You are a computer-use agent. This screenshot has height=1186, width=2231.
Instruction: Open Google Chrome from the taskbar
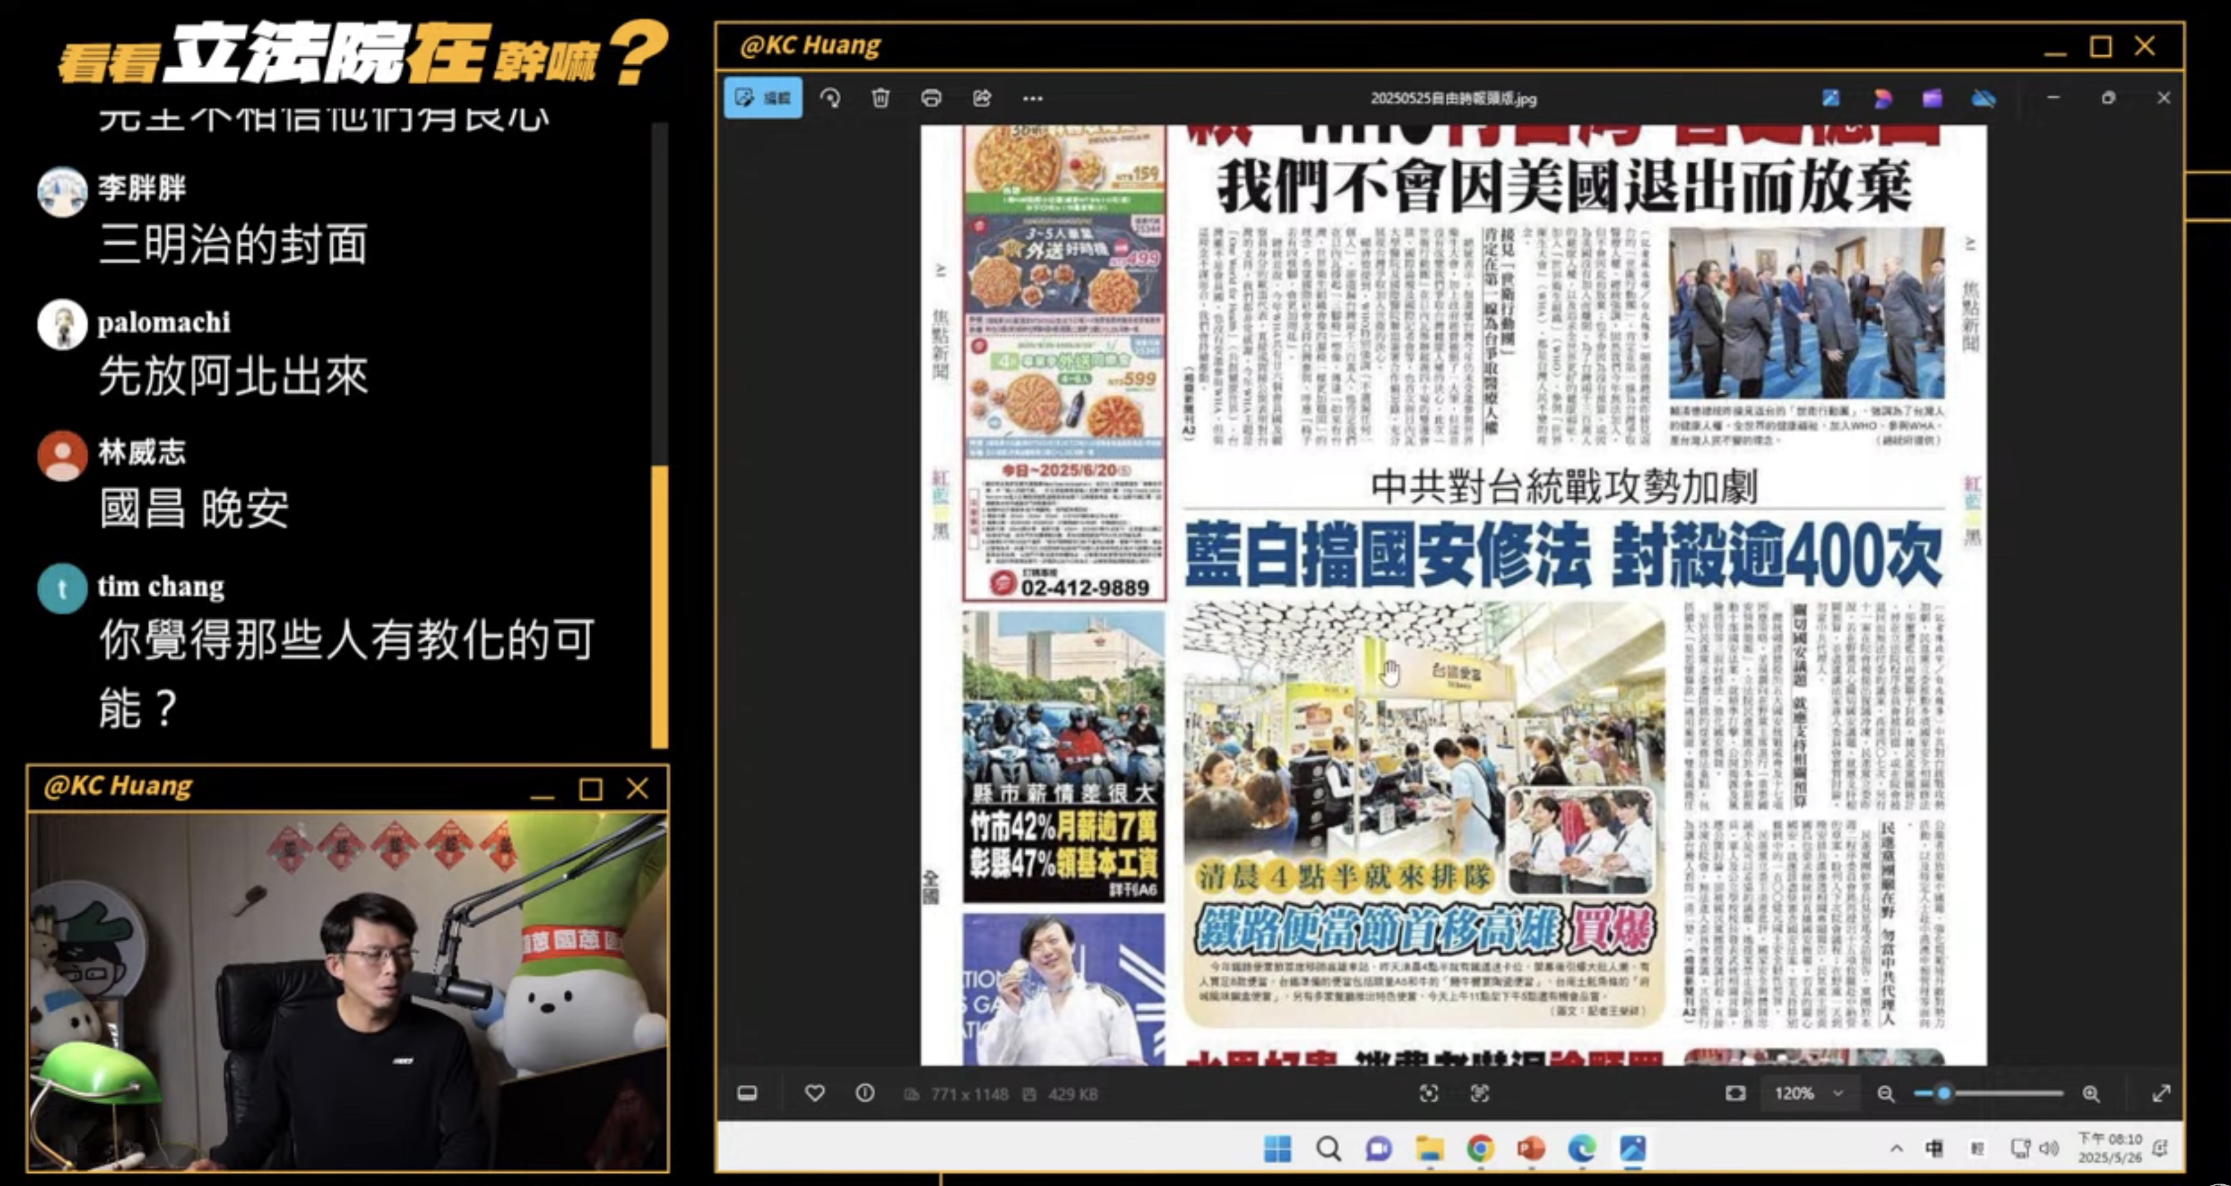[1481, 1149]
